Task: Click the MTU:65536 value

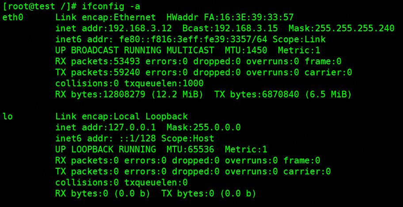Action: point(190,149)
